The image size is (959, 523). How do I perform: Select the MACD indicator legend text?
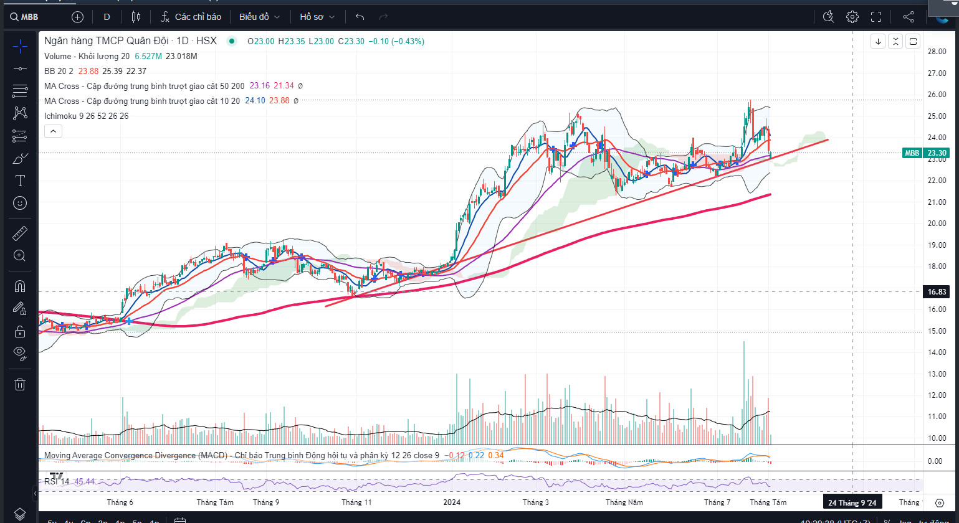coord(242,455)
